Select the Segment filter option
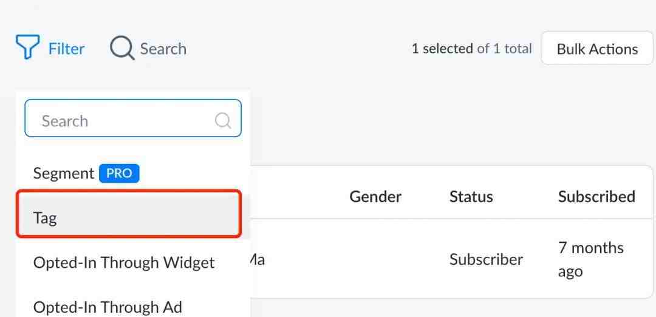This screenshot has width=656, height=317. point(64,173)
